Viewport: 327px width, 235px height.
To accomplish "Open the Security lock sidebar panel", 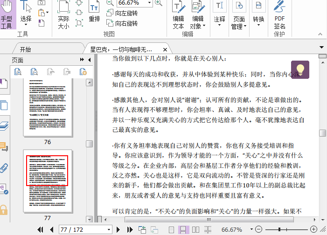I will point(4,210).
